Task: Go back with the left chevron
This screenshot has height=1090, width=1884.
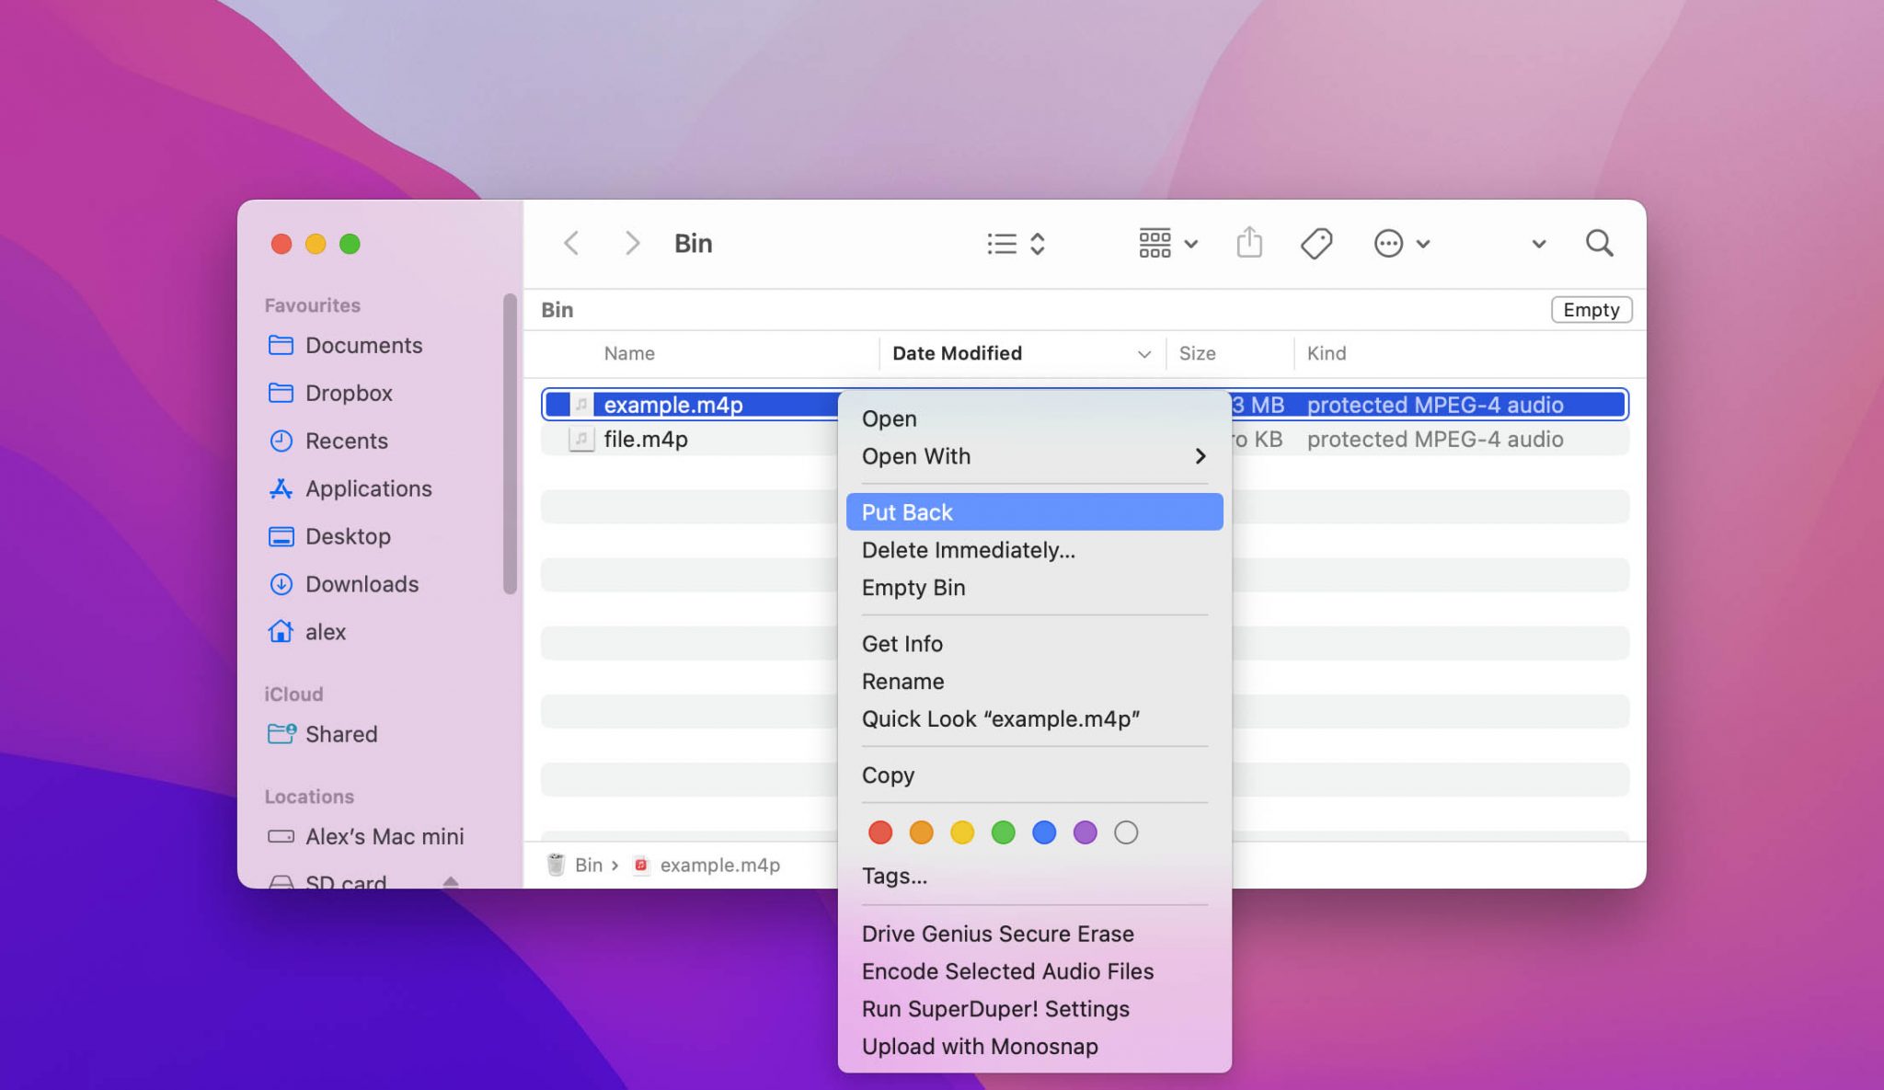Action: pyautogui.click(x=571, y=244)
